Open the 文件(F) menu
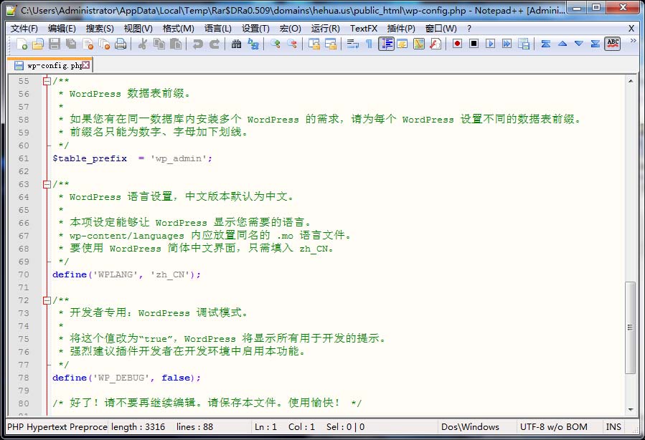The image size is (645, 440). coord(24,29)
